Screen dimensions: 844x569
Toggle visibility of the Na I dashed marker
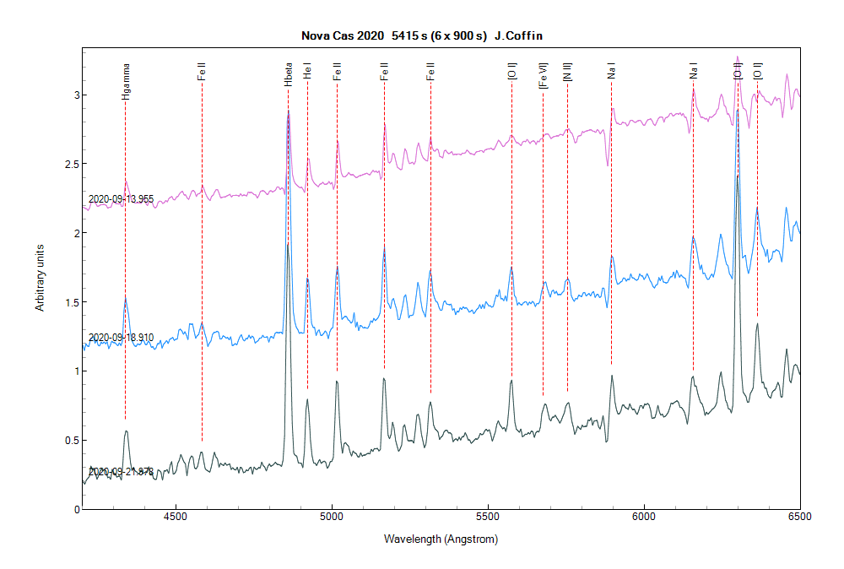tap(694, 211)
